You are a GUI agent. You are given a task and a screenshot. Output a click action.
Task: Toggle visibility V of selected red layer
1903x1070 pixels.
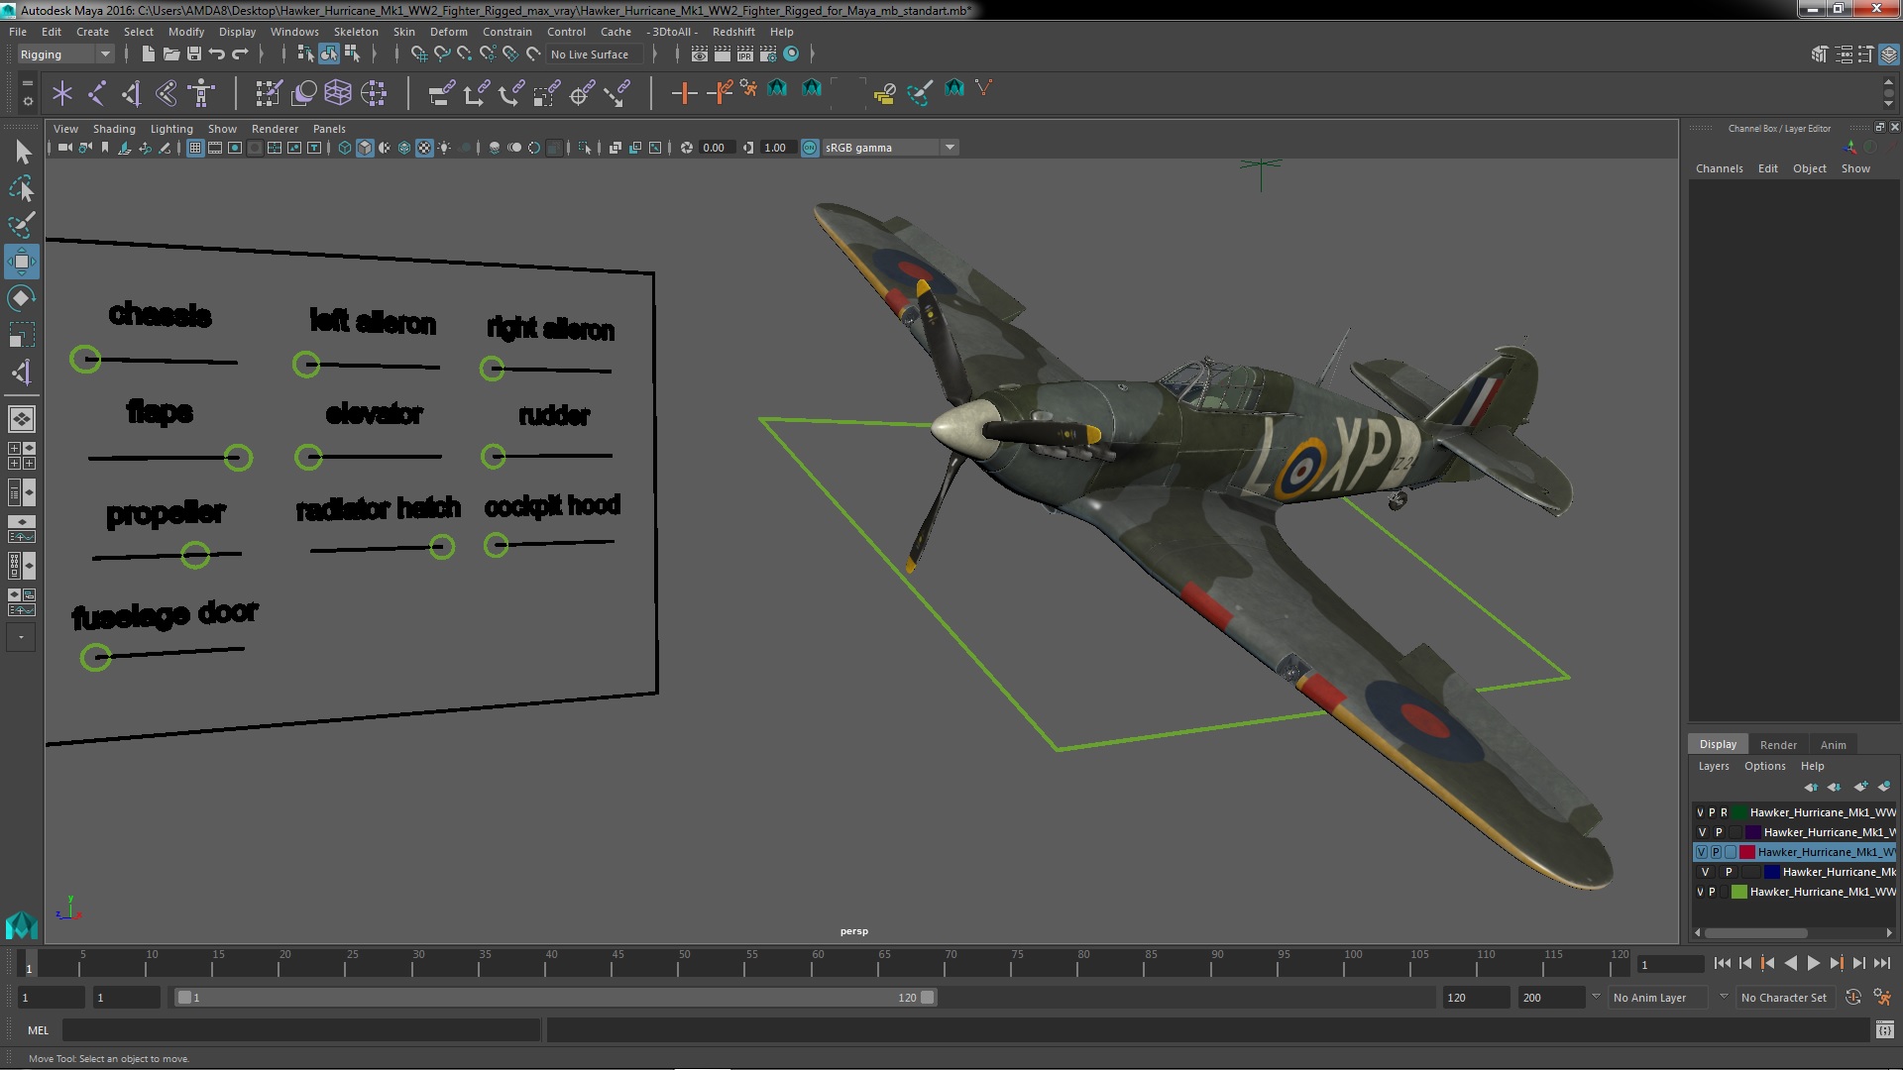(1702, 852)
